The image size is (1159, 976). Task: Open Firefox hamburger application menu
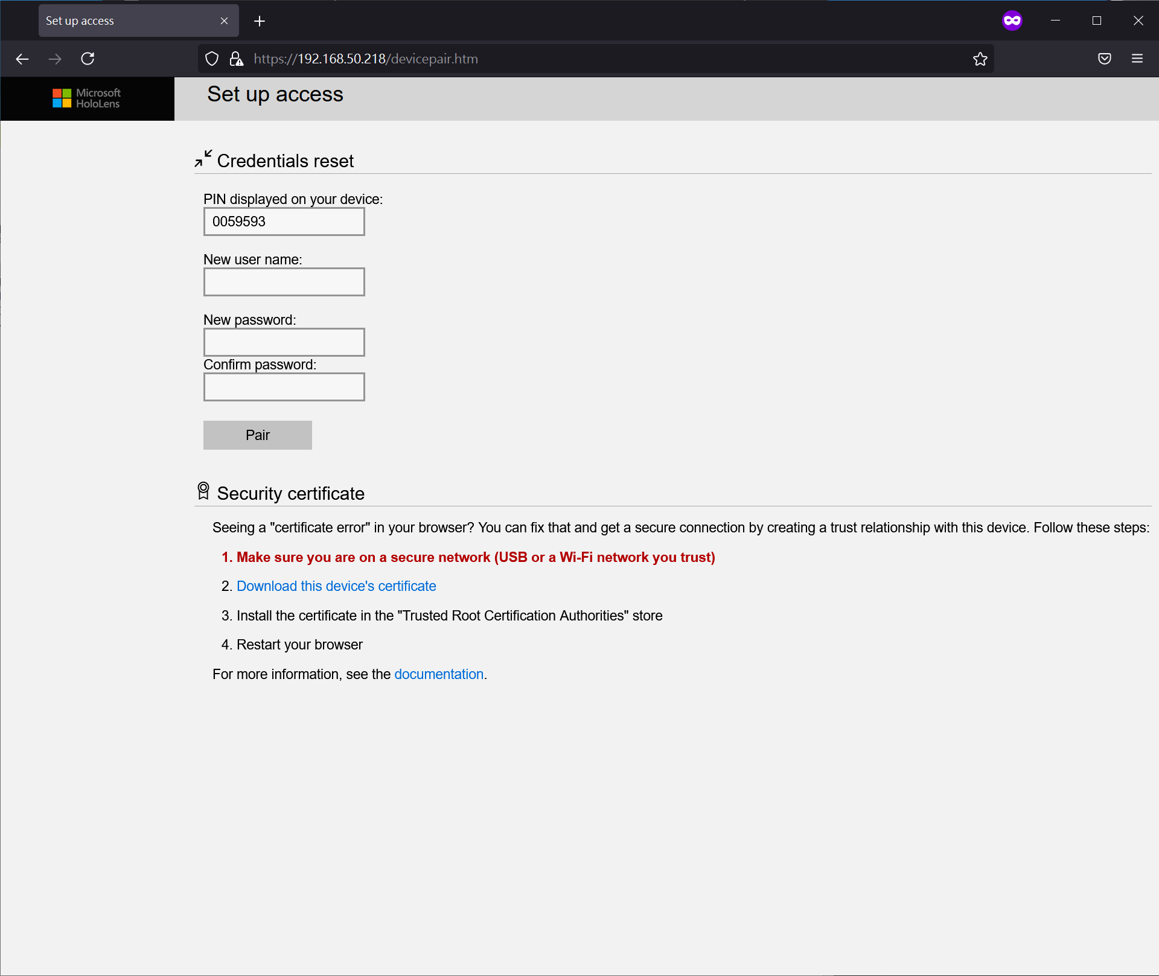pyautogui.click(x=1137, y=59)
